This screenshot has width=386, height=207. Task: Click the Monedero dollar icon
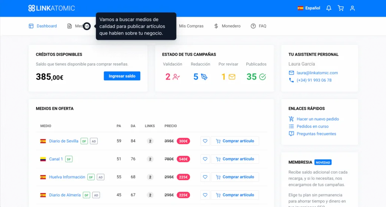tap(216, 26)
